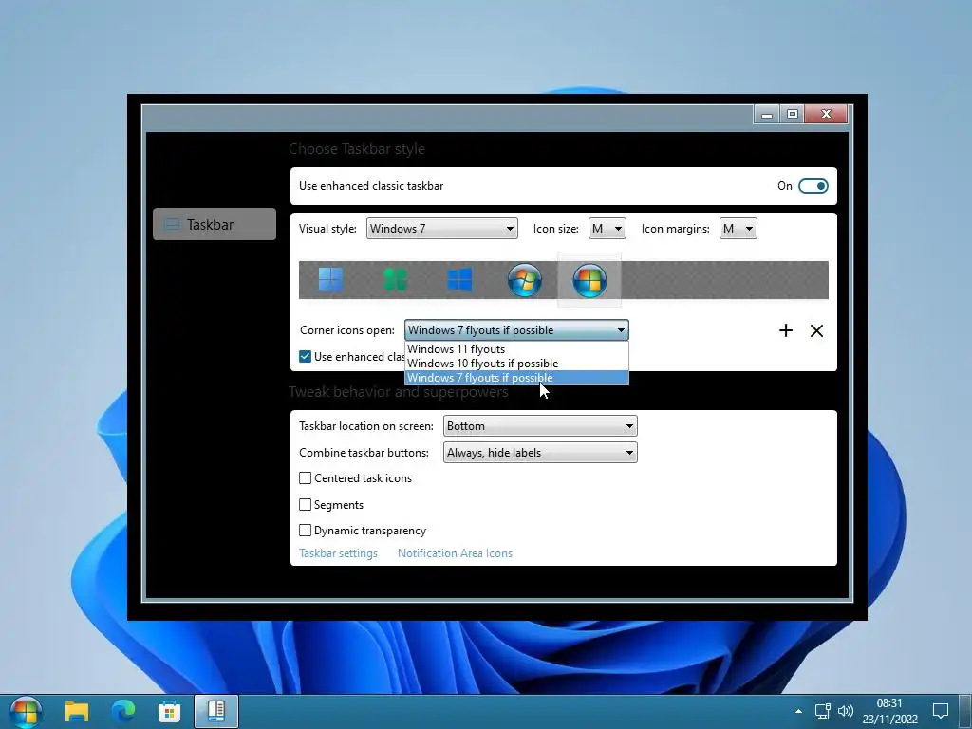This screenshot has width=972, height=729.
Task: Enable Dynamic transparency checkbox
Action: pyautogui.click(x=305, y=530)
